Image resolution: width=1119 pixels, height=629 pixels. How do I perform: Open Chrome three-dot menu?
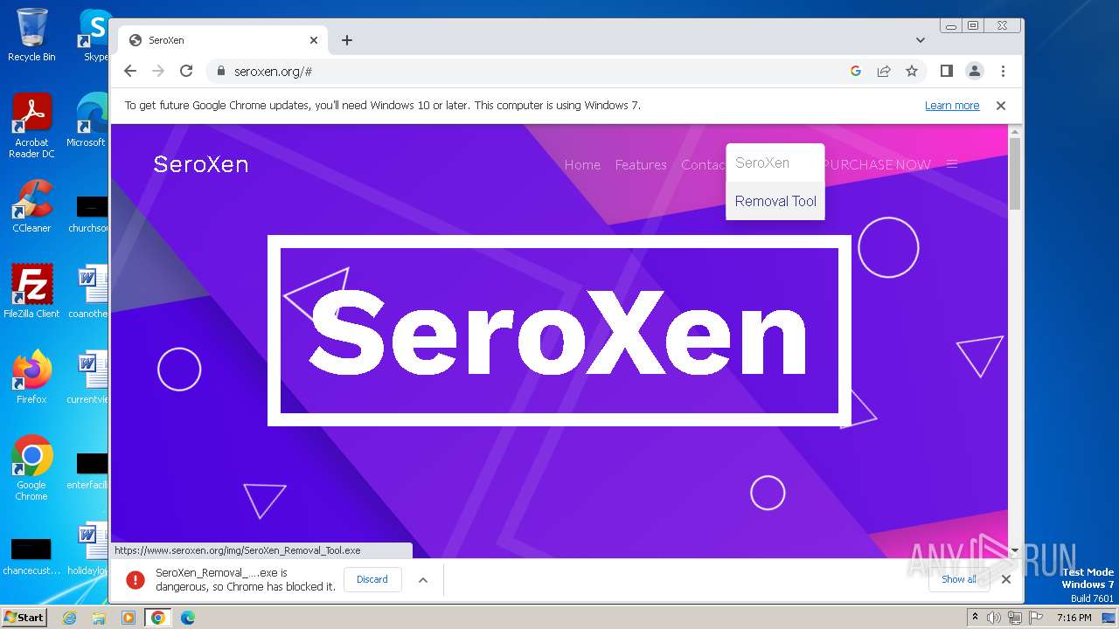tap(1003, 71)
